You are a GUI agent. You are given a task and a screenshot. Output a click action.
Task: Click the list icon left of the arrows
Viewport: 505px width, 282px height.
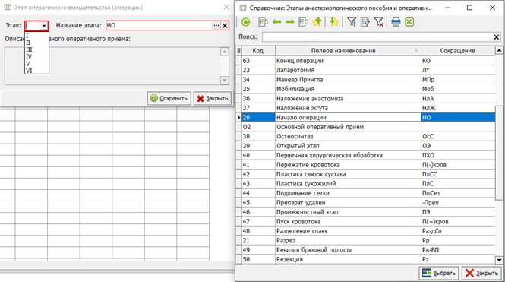click(263, 22)
